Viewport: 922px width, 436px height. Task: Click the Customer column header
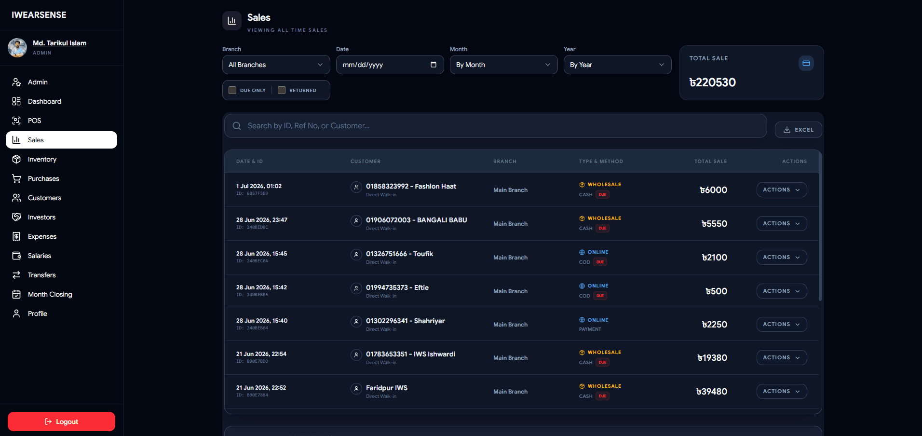(366, 162)
